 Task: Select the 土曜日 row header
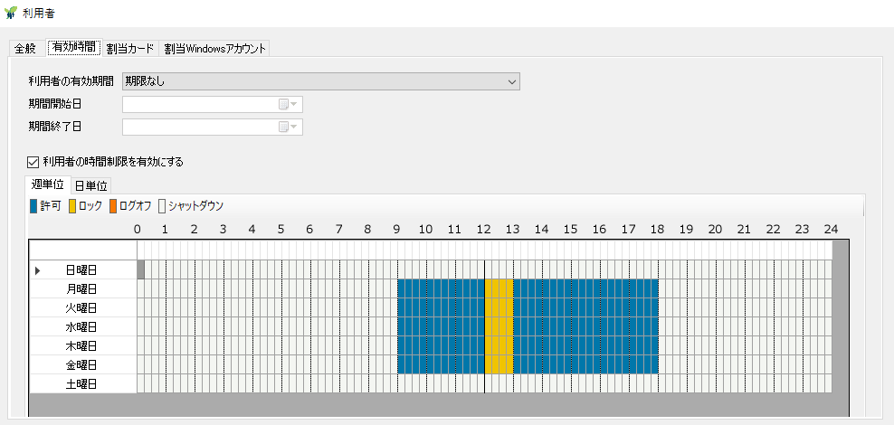[x=82, y=384]
